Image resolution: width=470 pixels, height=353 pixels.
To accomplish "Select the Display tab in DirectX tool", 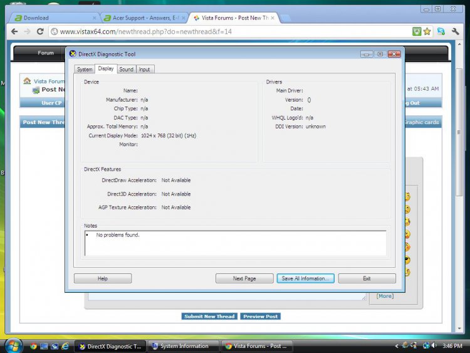I will tap(106, 69).
